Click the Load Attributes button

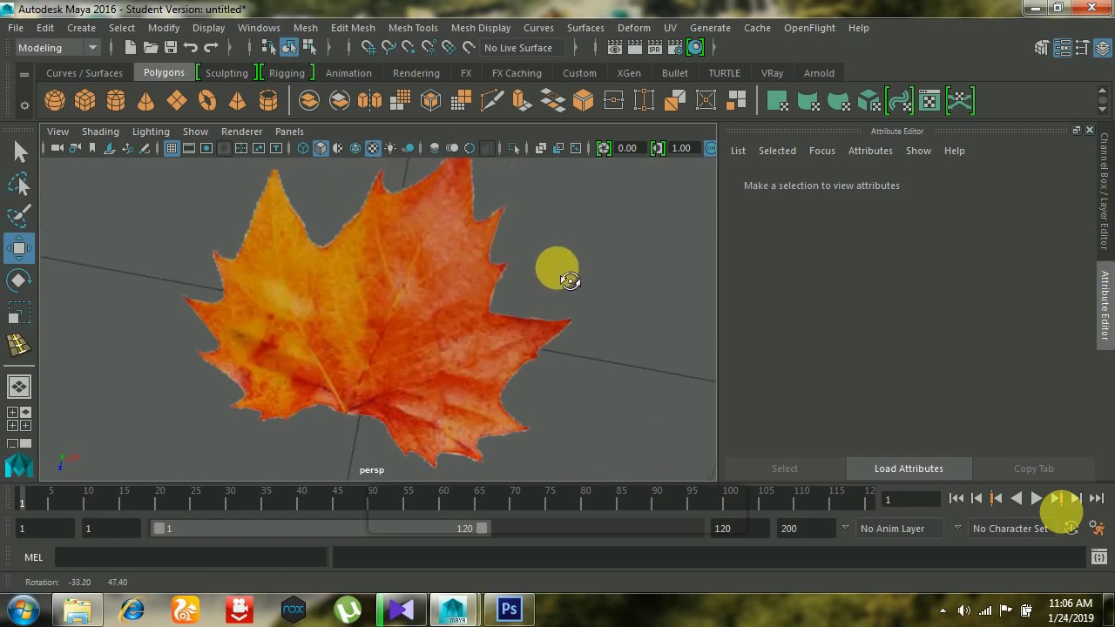(909, 469)
